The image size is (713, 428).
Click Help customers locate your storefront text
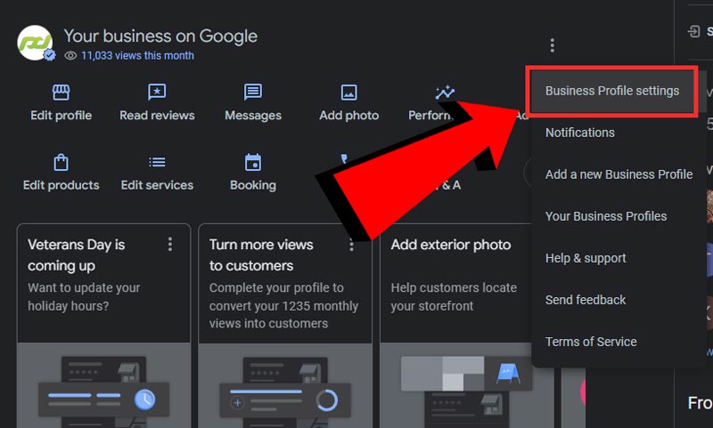454,297
